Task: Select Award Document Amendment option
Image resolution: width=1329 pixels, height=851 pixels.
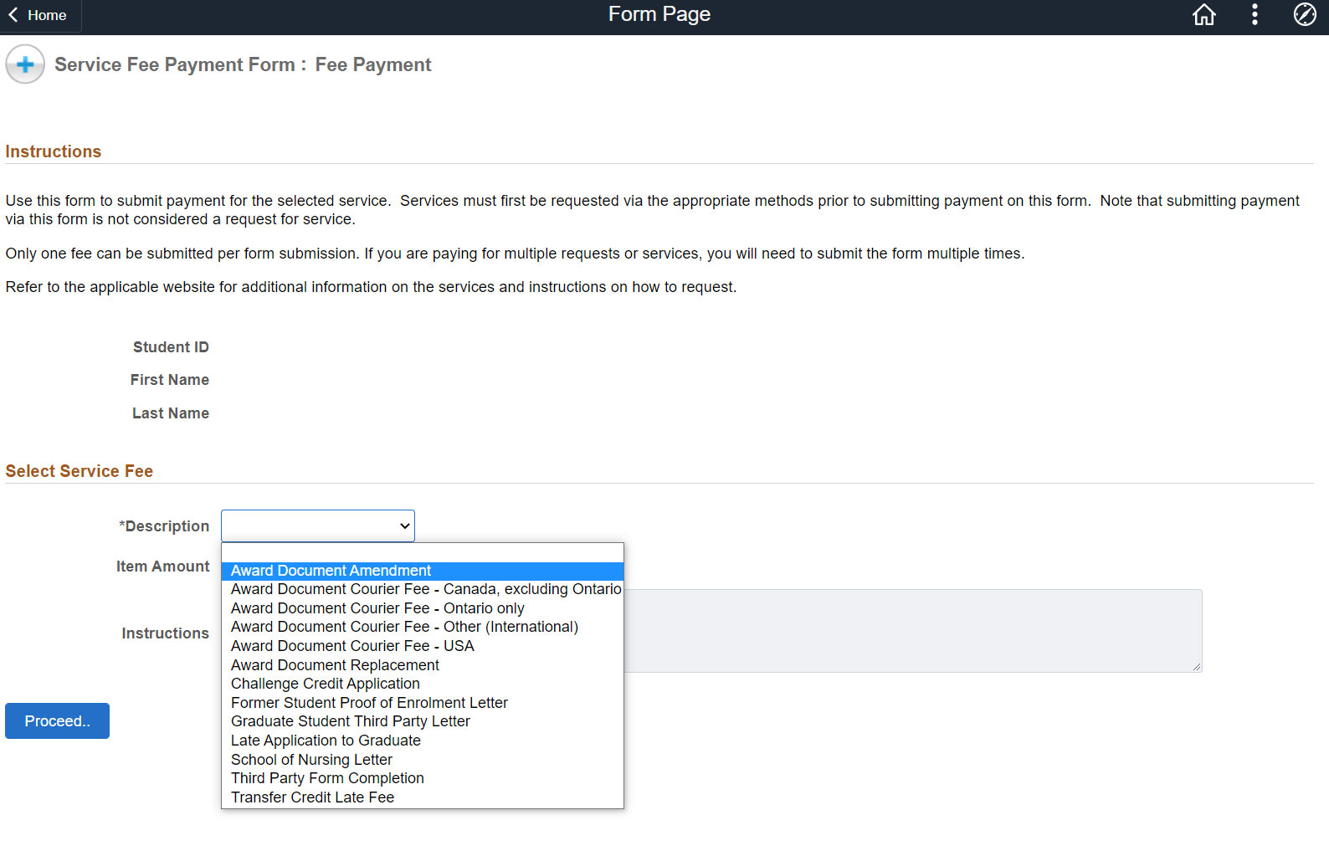Action: pyautogui.click(x=331, y=571)
